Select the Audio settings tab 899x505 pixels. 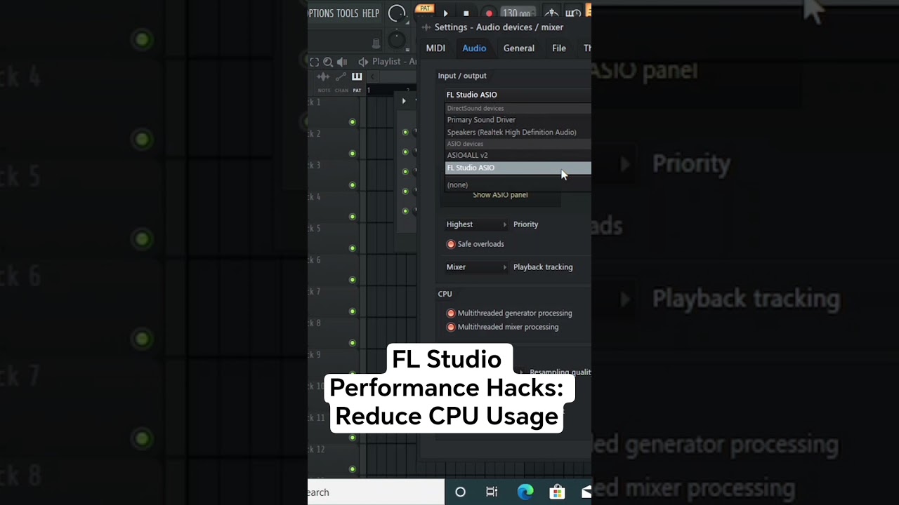pyautogui.click(x=474, y=48)
